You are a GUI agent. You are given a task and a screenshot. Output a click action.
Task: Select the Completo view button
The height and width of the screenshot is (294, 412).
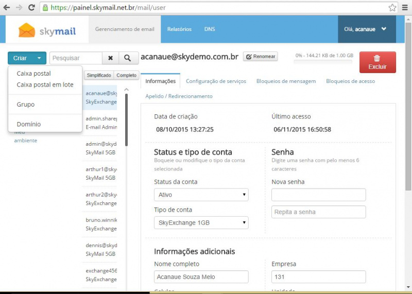click(x=126, y=75)
